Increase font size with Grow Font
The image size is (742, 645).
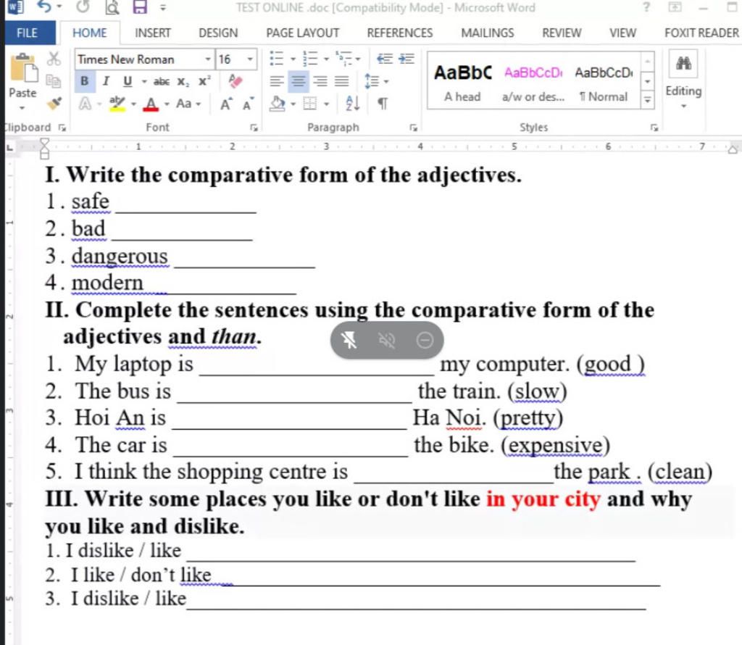click(x=226, y=104)
